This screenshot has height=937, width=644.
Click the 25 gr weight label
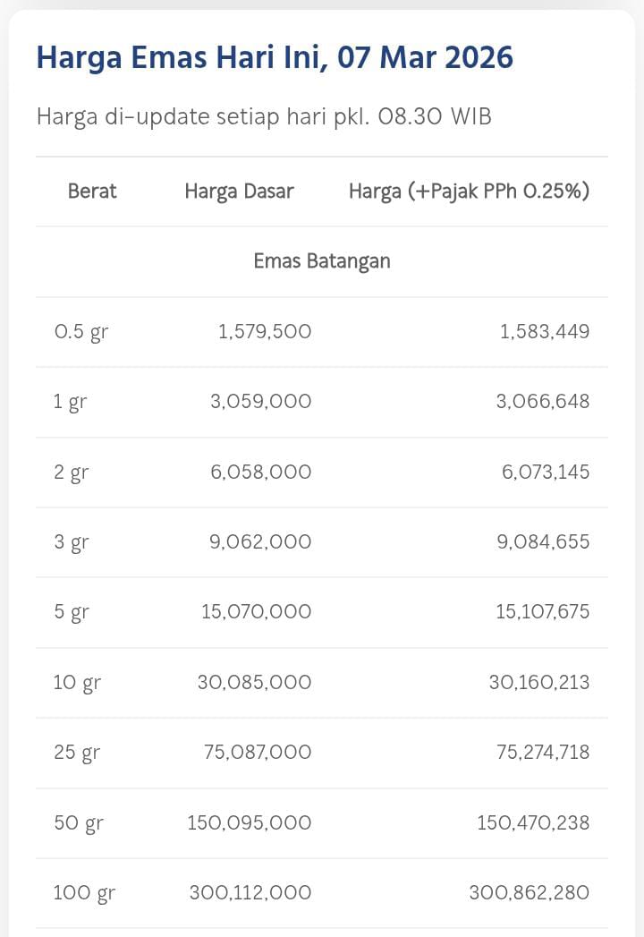pyautogui.click(x=76, y=753)
